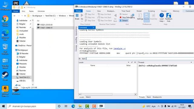
Task: Click the Break button in WinDbg
Action: (x=77, y=17)
